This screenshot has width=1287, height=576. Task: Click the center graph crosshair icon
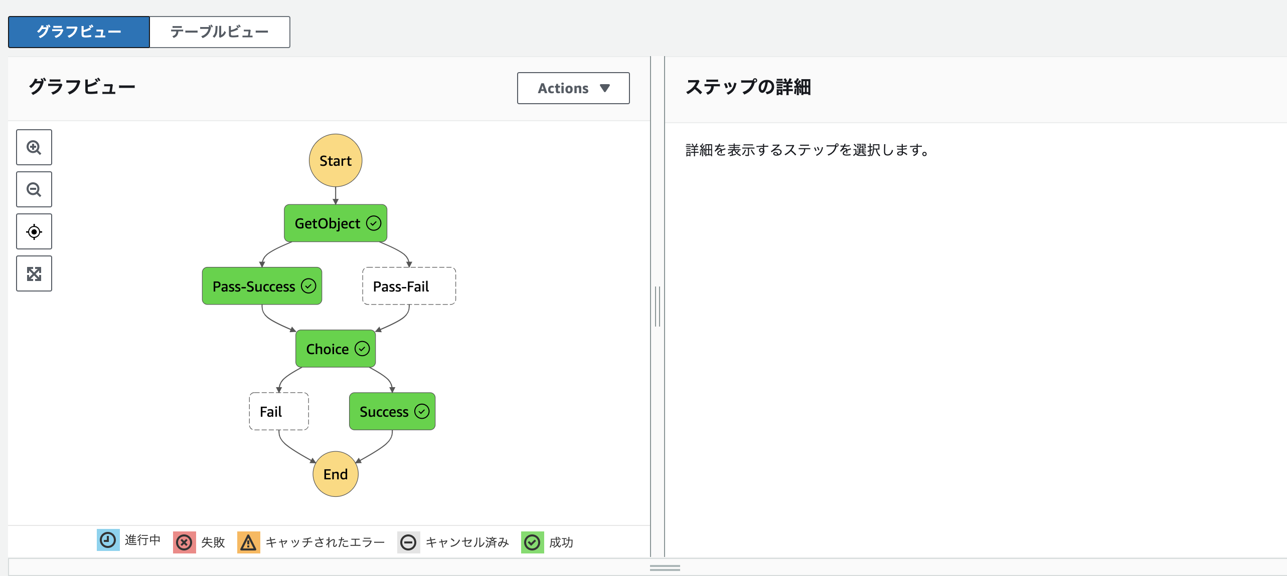point(34,231)
